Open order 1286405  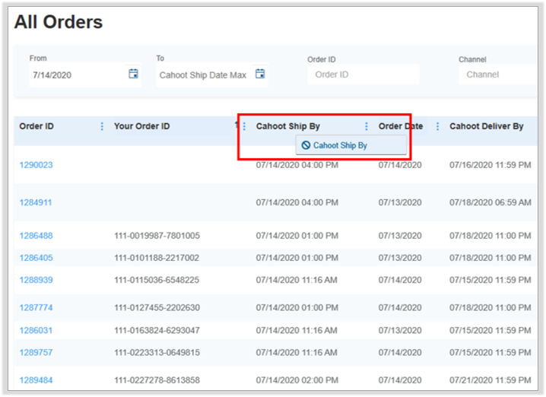[37, 258]
